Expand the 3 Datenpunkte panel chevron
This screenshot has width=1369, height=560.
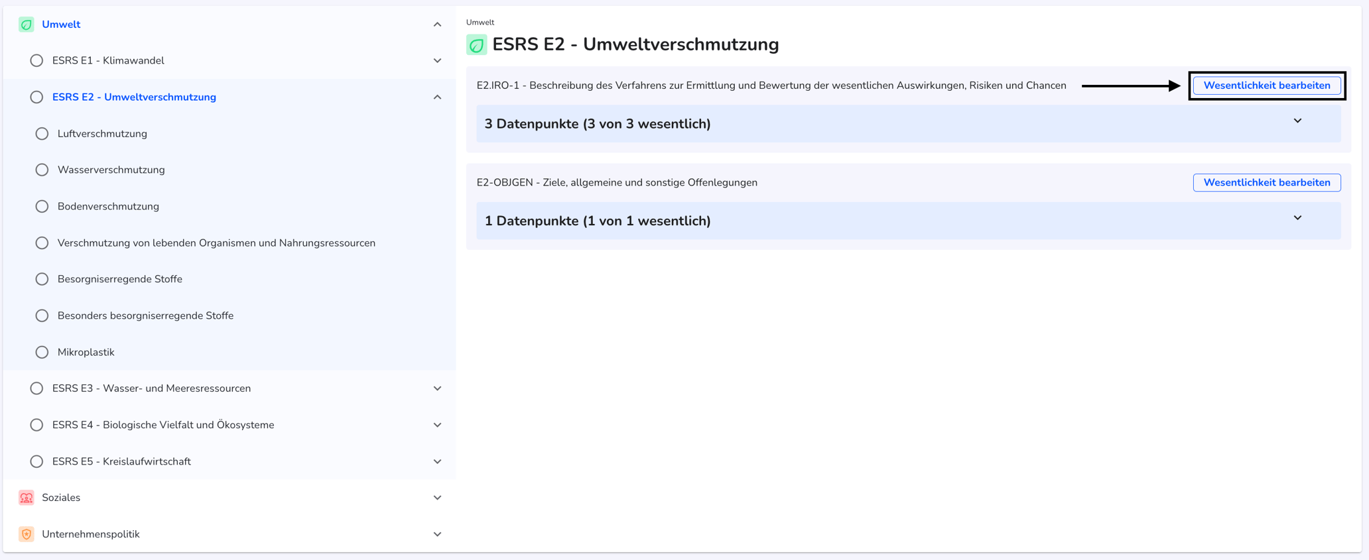(1297, 121)
